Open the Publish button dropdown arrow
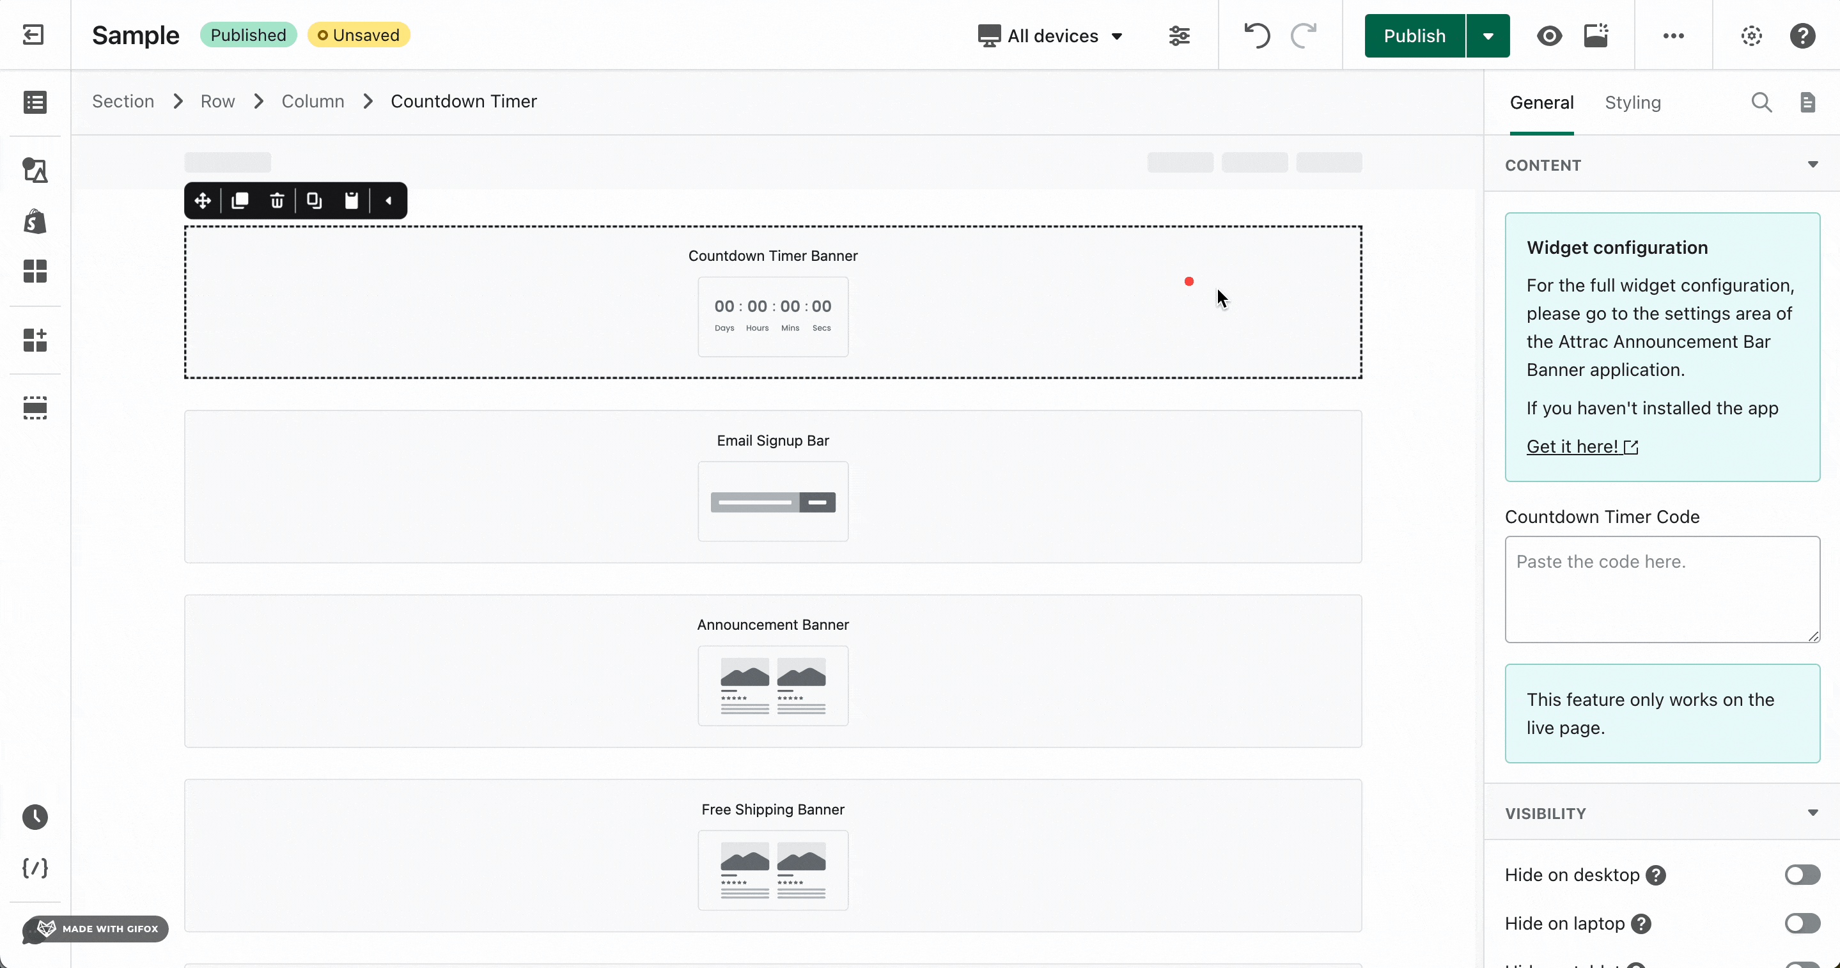The height and width of the screenshot is (968, 1840). point(1488,36)
